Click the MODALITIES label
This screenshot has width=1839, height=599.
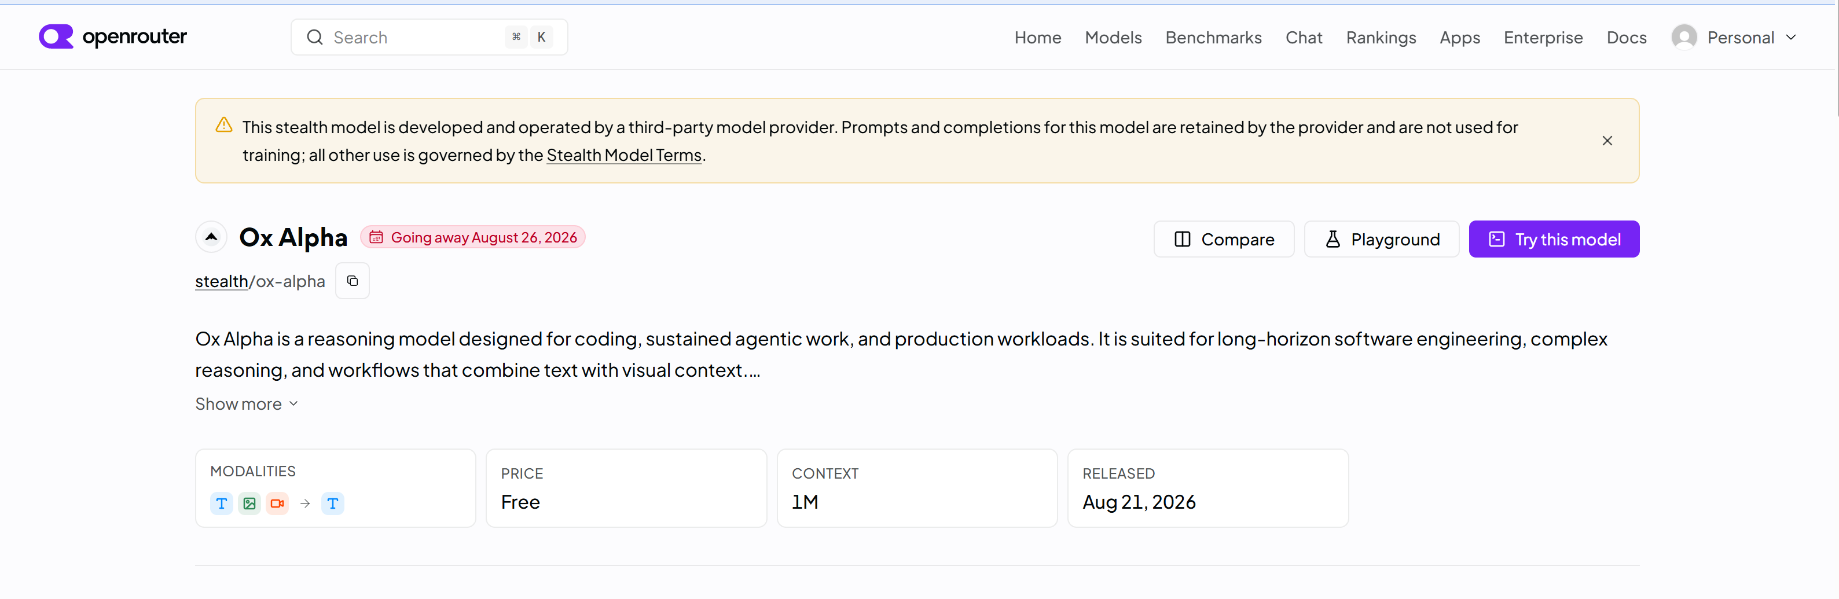pyautogui.click(x=253, y=471)
